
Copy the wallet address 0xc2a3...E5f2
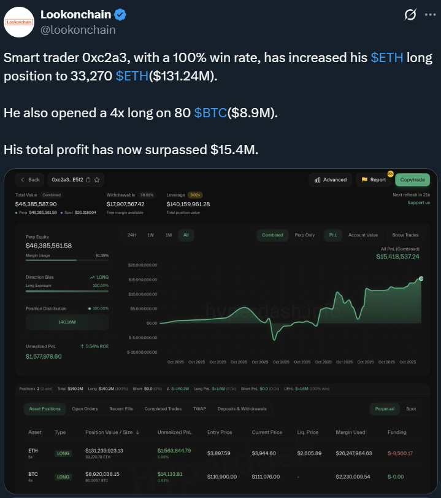coord(88,180)
